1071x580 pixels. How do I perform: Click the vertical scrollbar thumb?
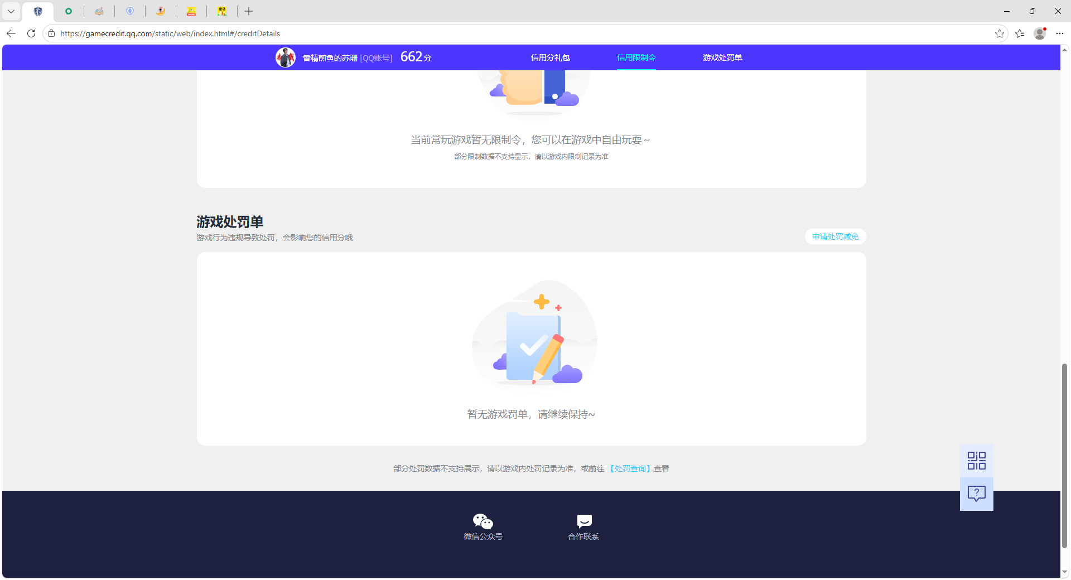click(x=1064, y=456)
